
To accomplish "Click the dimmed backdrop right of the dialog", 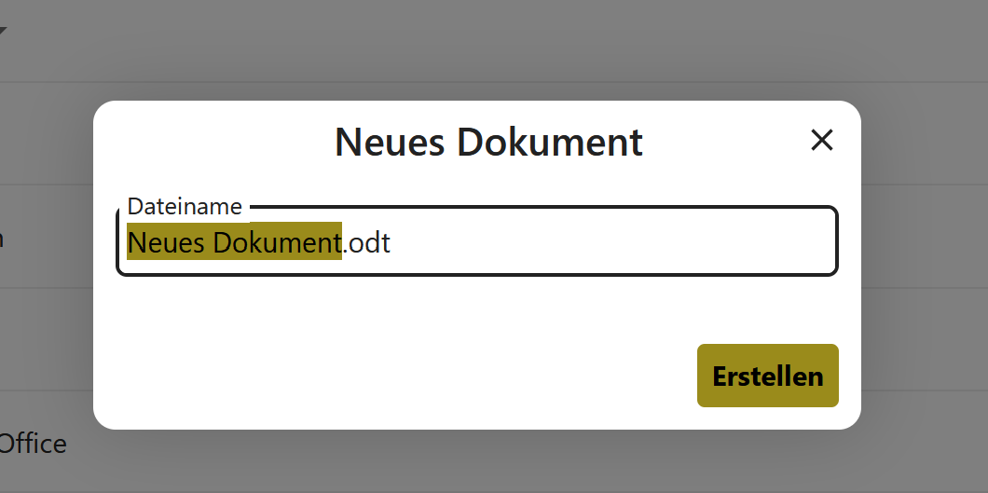I will pyautogui.click(x=924, y=265).
